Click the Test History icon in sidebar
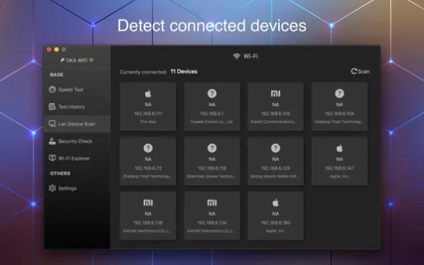This screenshot has height=265, width=424. (x=52, y=107)
